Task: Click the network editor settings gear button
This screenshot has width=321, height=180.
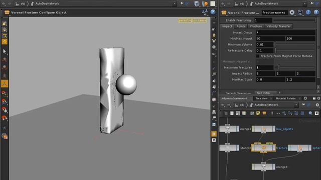Action: point(317,105)
